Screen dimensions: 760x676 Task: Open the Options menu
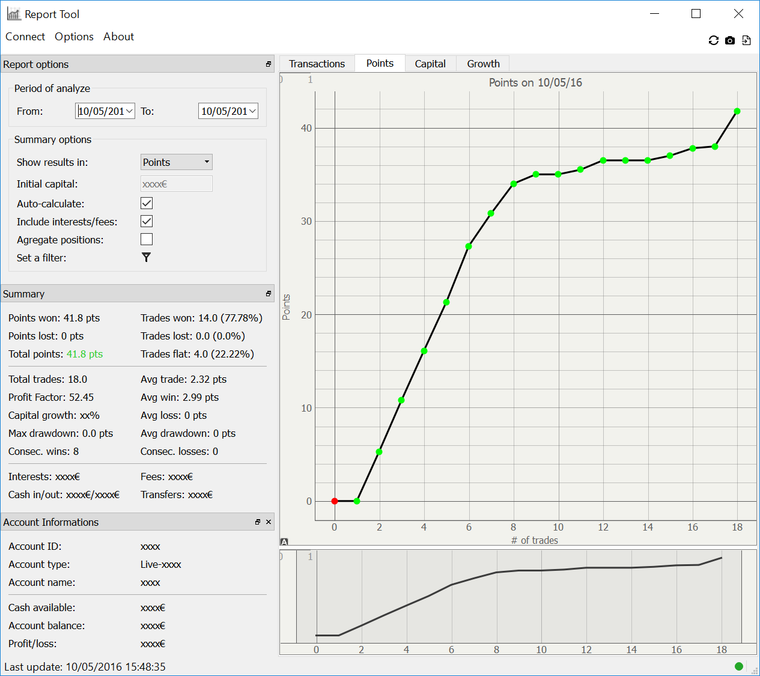coord(74,37)
